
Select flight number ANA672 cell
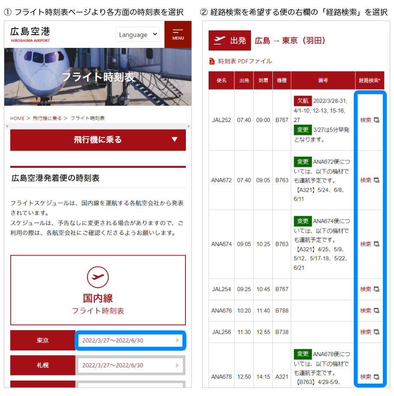pyautogui.click(x=221, y=180)
